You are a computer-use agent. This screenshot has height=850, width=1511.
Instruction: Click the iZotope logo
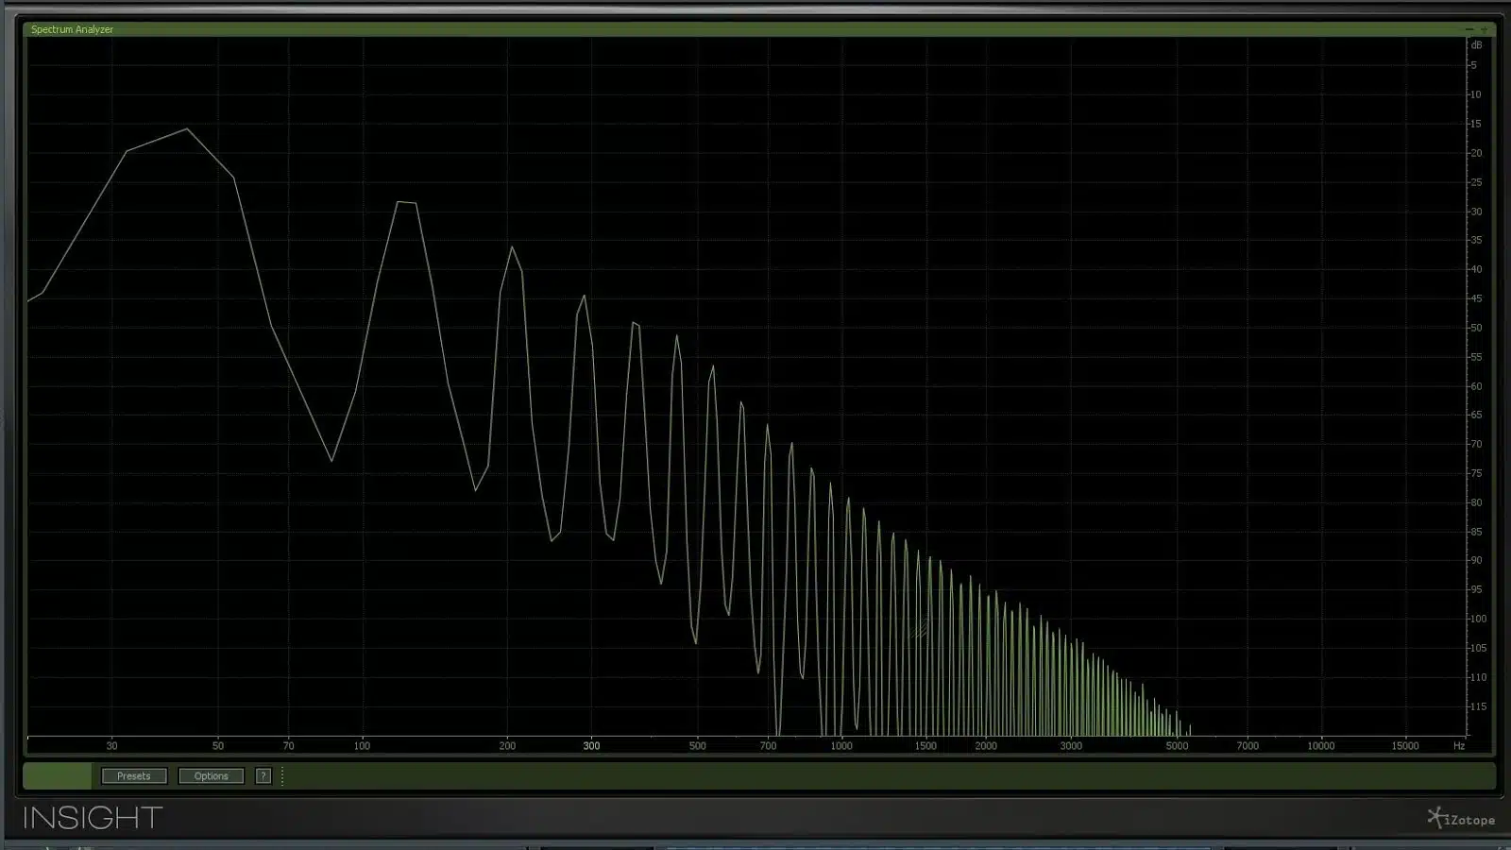click(1461, 818)
